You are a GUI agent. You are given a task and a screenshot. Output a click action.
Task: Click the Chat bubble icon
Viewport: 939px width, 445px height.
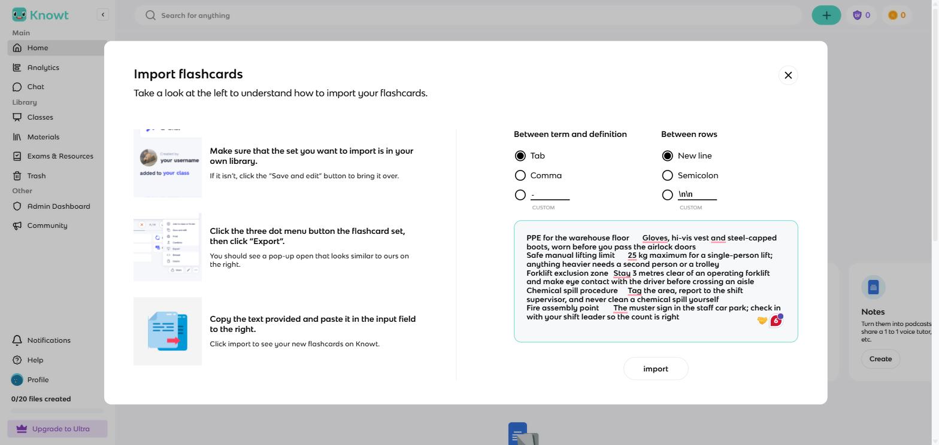pos(17,87)
